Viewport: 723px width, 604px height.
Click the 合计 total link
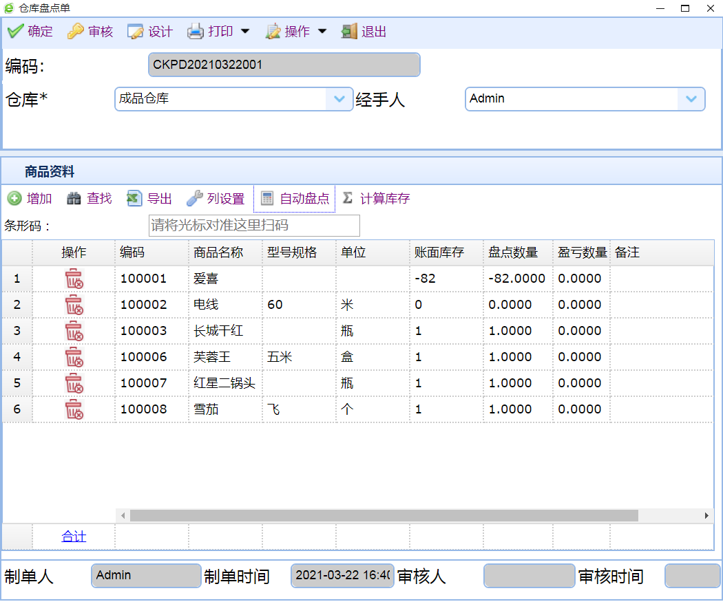tap(74, 537)
